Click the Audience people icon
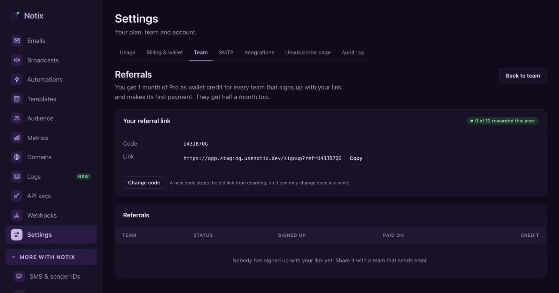559x293 pixels. pos(17,118)
